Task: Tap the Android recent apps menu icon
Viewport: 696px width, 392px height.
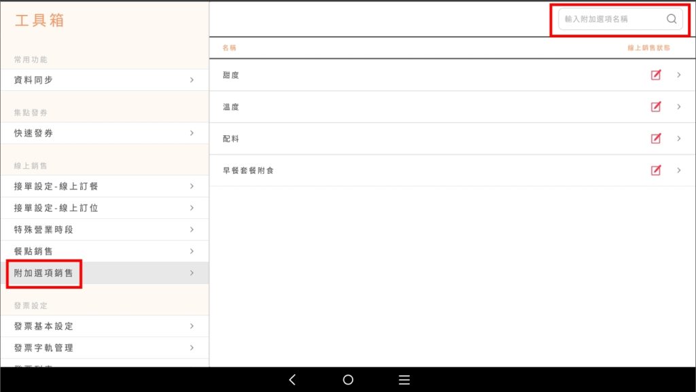Action: pyautogui.click(x=404, y=380)
